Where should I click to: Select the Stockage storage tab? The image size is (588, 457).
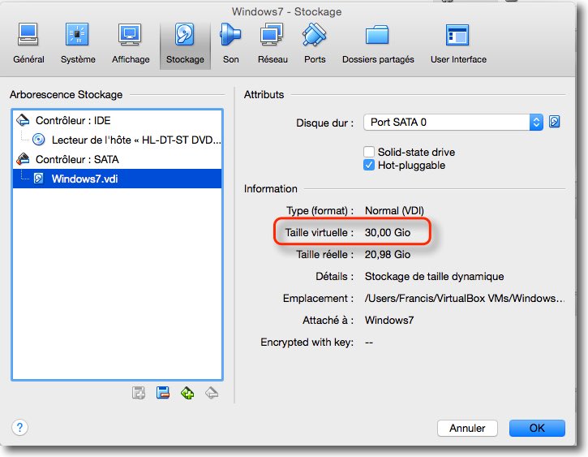[x=185, y=45]
